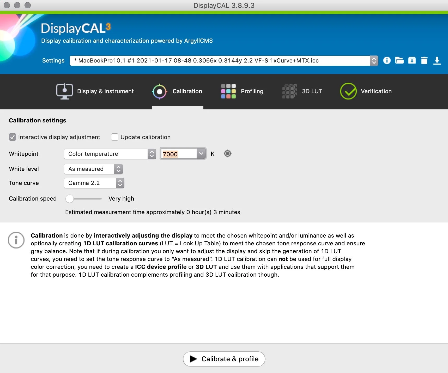Measure whitepoint with target icon
Screen dimensions: 448x373
227,154
